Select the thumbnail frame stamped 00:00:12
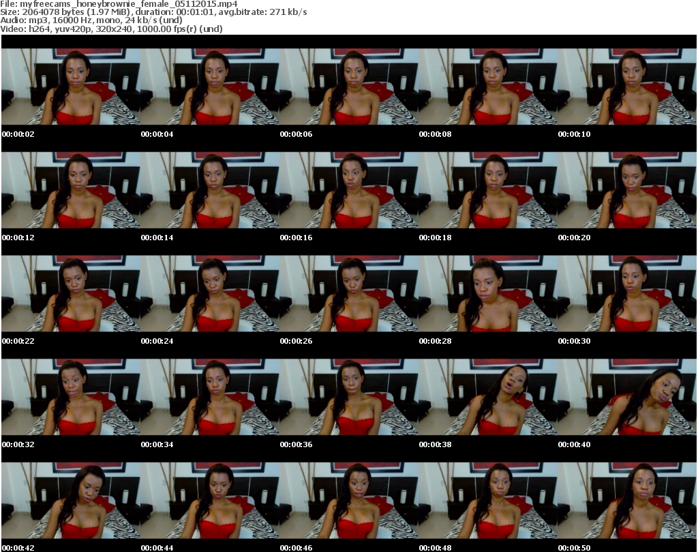Screen dimensions: 698x552 (x=71, y=190)
